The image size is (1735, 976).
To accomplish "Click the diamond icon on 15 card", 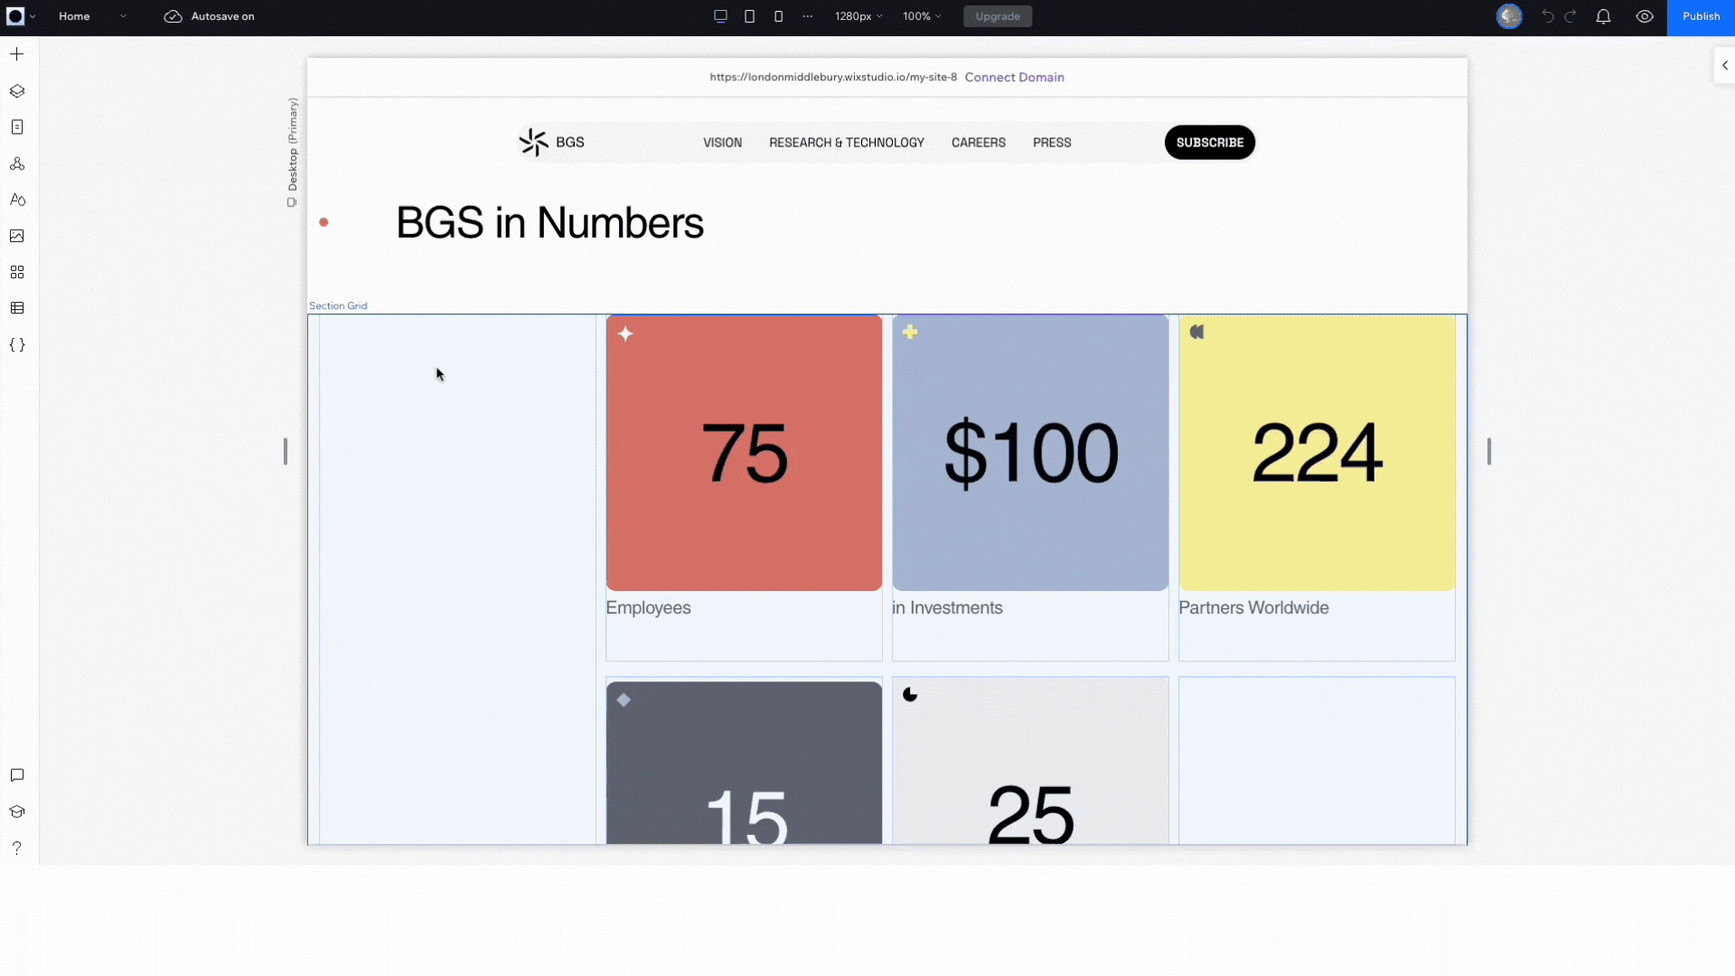I will [624, 699].
